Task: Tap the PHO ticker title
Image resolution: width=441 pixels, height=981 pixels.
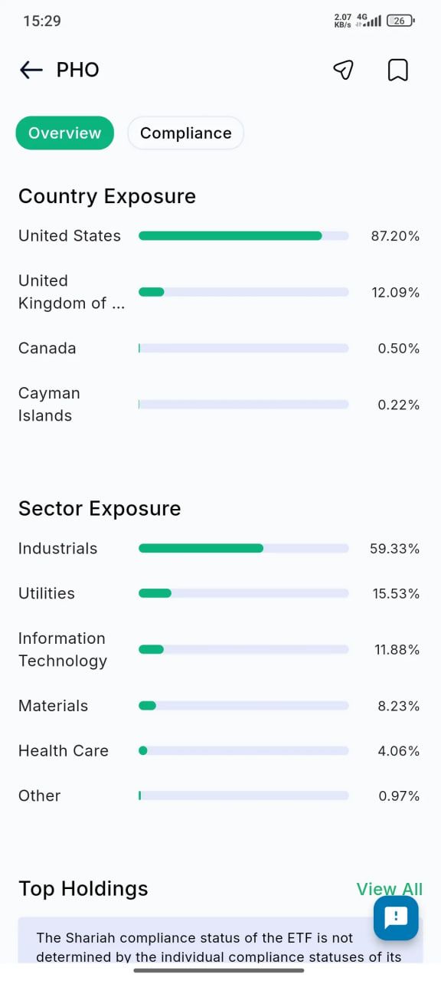Action: (x=78, y=70)
